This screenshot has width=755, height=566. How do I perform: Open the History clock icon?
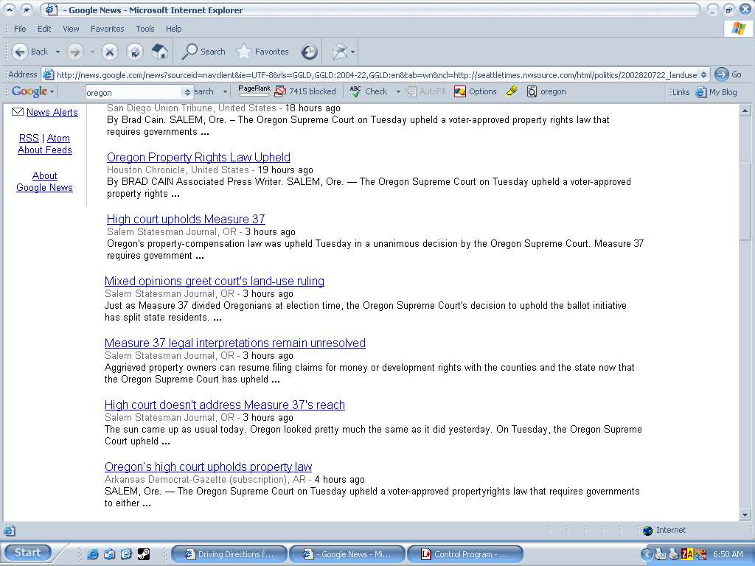tap(309, 52)
